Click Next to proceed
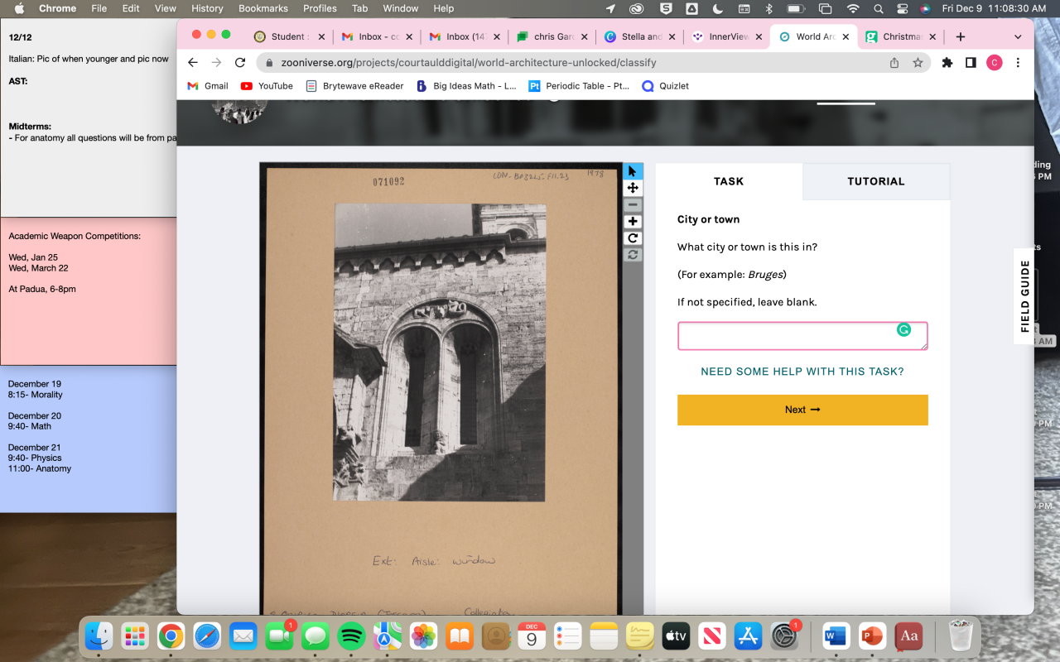This screenshot has width=1060, height=662. [x=802, y=410]
